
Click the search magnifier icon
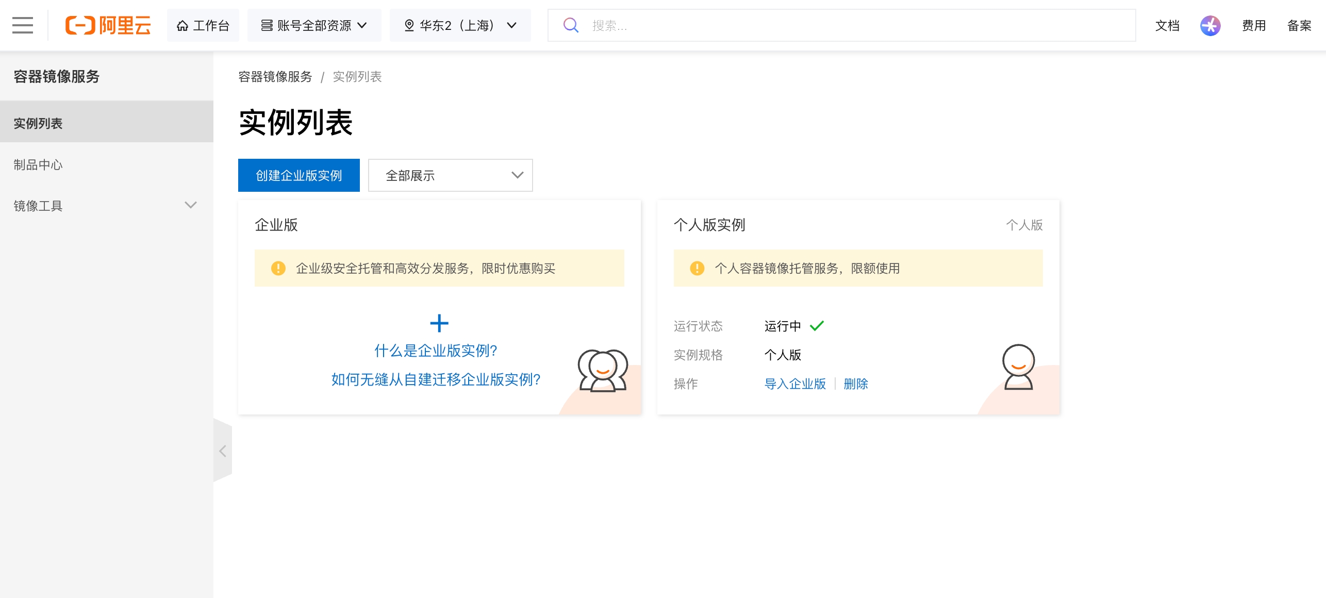pyautogui.click(x=570, y=25)
